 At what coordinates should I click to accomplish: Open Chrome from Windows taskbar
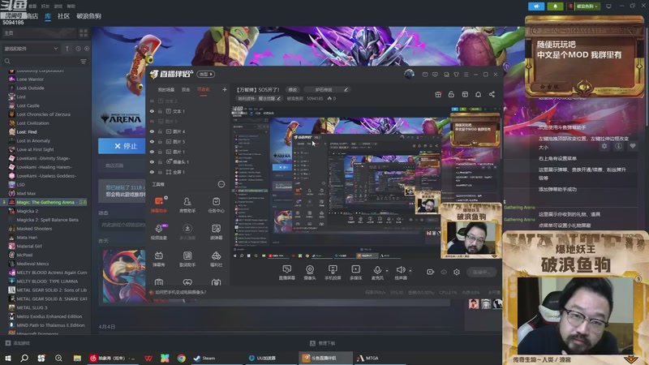click(x=181, y=358)
